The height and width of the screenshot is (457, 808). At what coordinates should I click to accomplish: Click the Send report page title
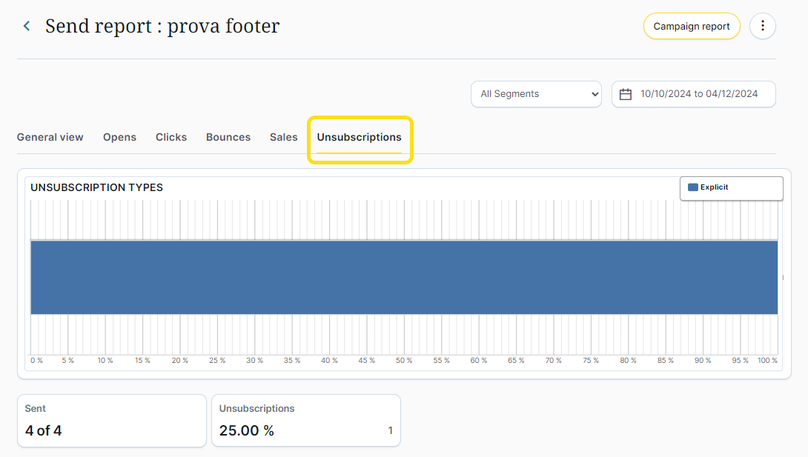162,26
